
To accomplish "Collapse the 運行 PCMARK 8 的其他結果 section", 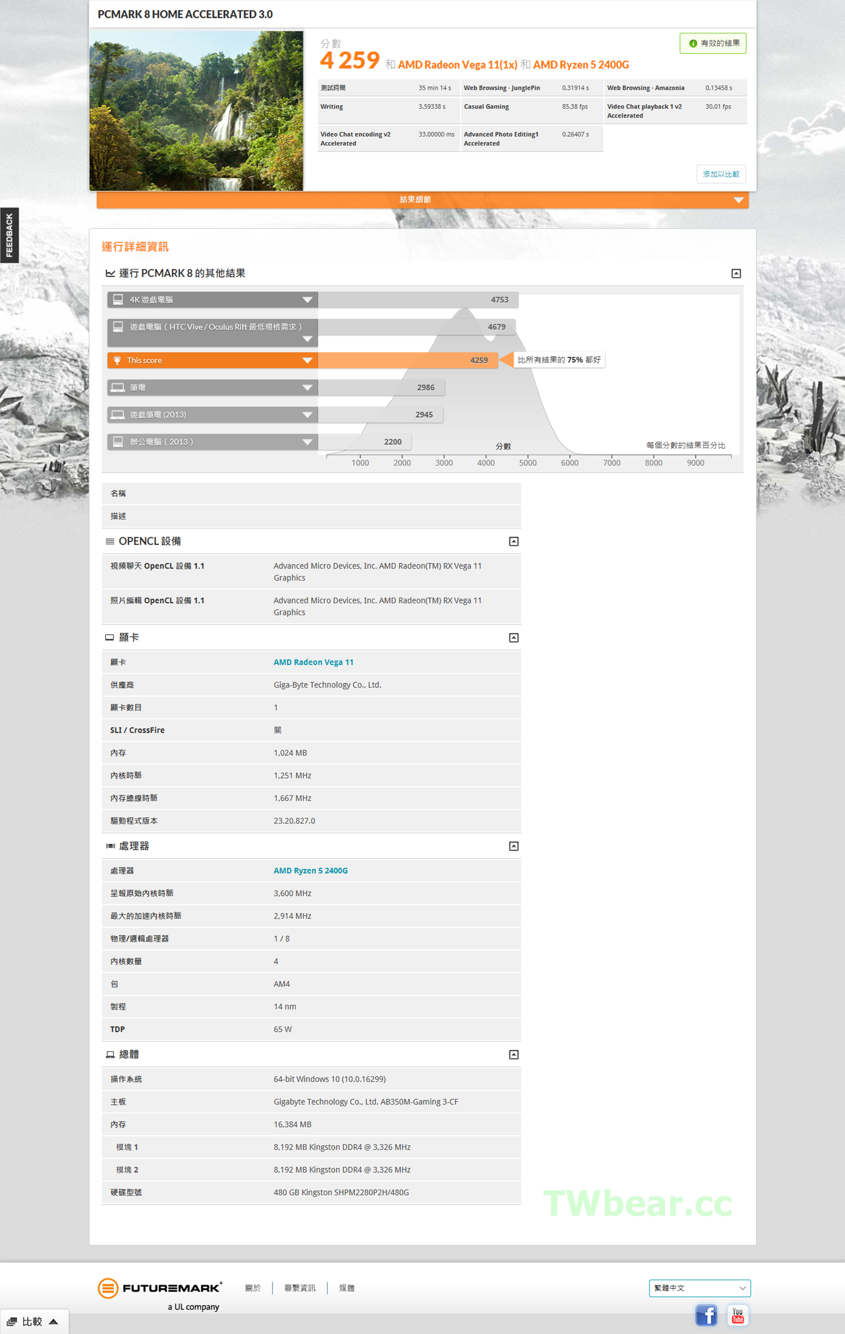I will (x=736, y=273).
